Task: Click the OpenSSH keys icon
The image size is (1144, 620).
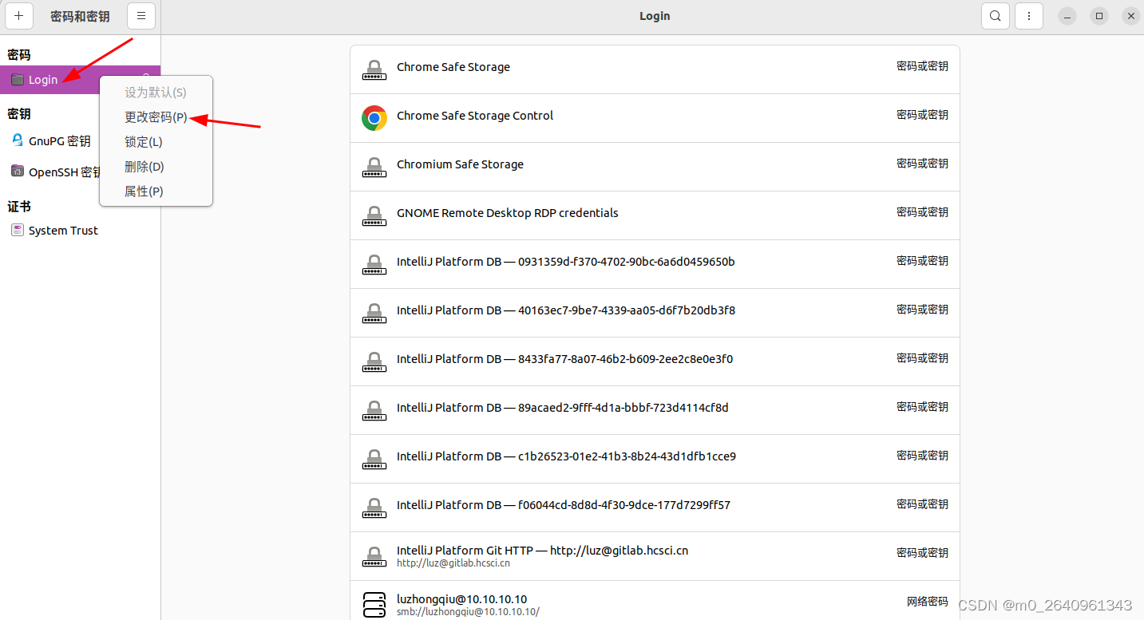Action: pyautogui.click(x=18, y=171)
